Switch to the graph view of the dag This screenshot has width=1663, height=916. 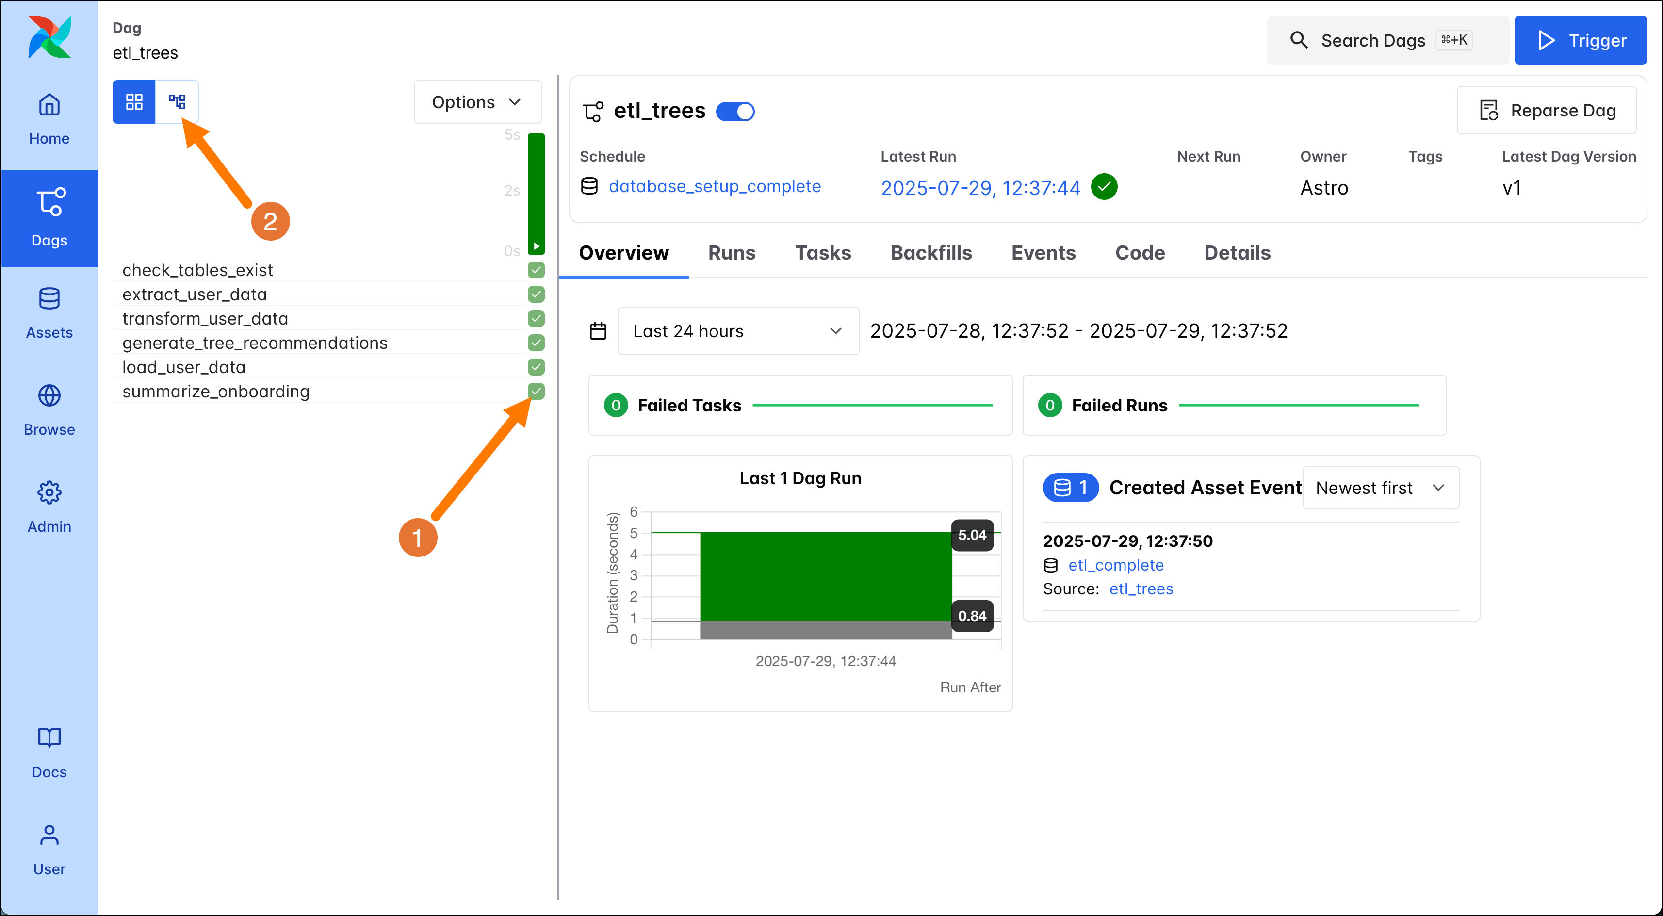coord(177,101)
